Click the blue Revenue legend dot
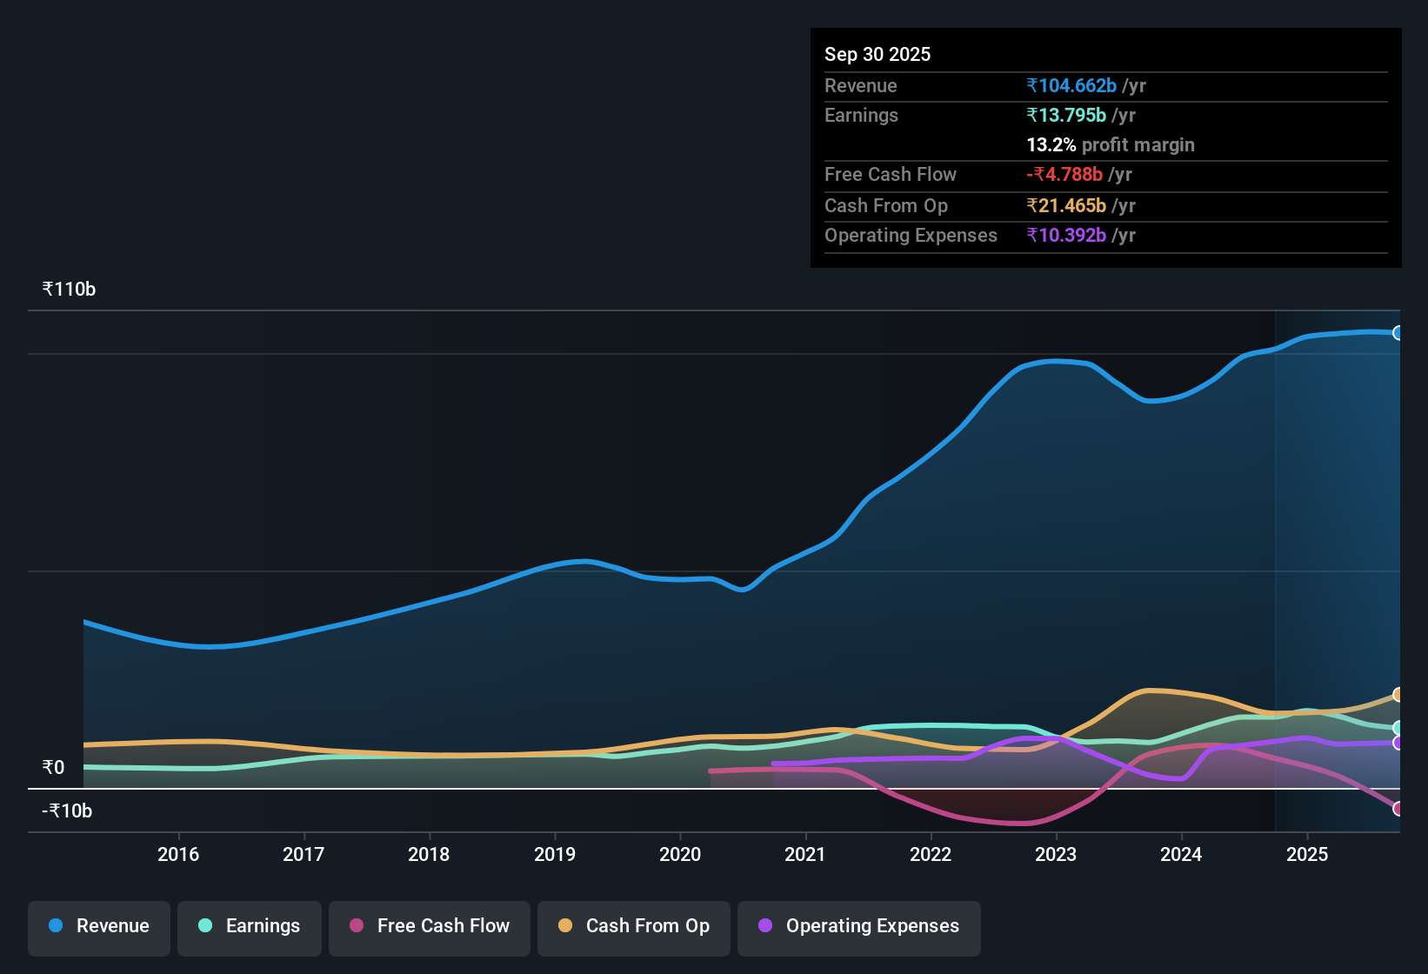The image size is (1428, 974). click(55, 925)
